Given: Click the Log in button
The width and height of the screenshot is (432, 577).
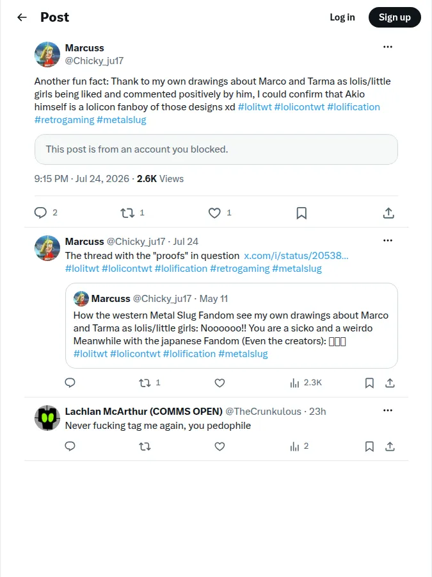Looking at the screenshot, I should (x=342, y=17).
